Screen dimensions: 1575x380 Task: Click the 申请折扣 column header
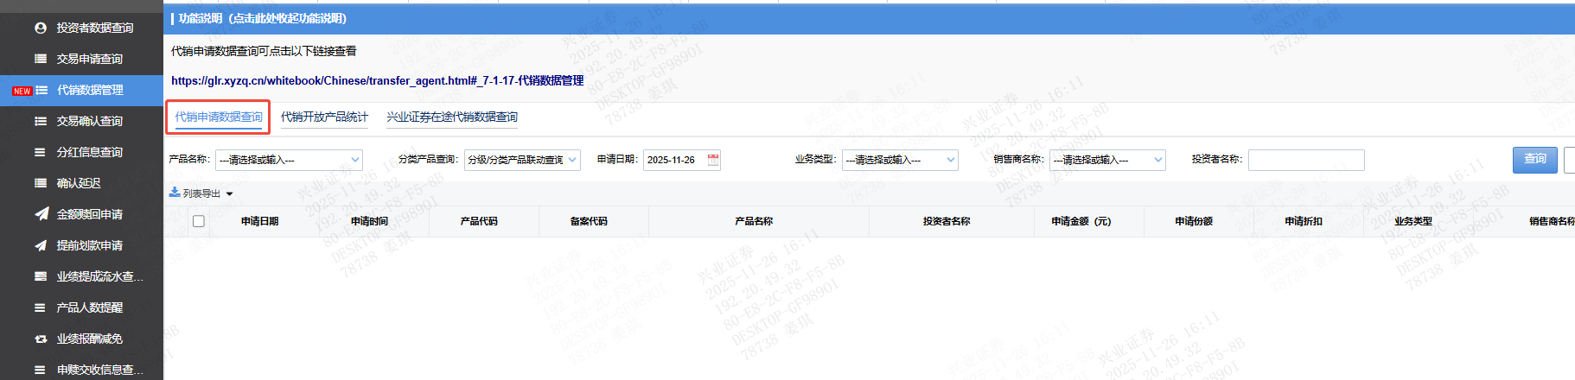coord(1304,221)
